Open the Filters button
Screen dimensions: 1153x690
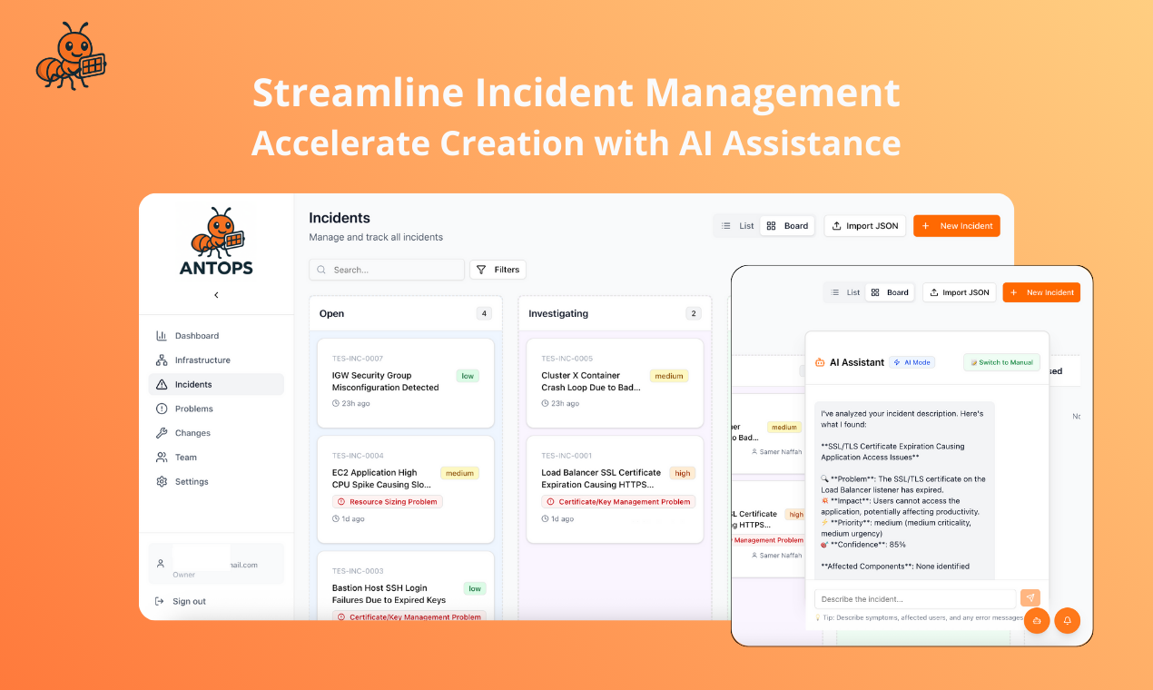point(498,270)
